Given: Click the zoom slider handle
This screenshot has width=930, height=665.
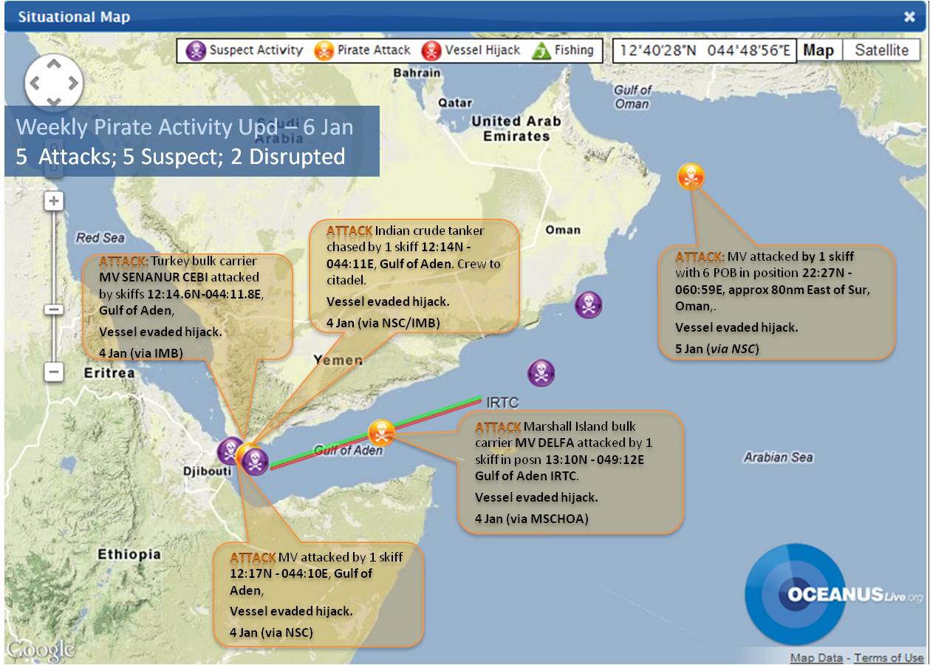Looking at the screenshot, I should click(x=54, y=309).
